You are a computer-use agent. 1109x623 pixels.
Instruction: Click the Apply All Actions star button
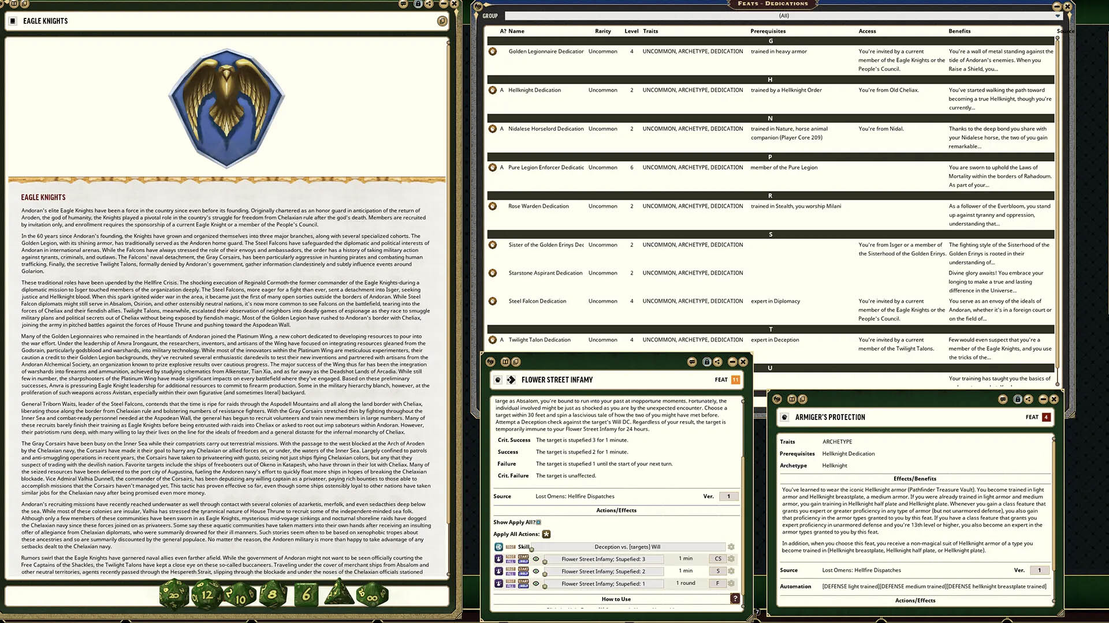point(546,534)
